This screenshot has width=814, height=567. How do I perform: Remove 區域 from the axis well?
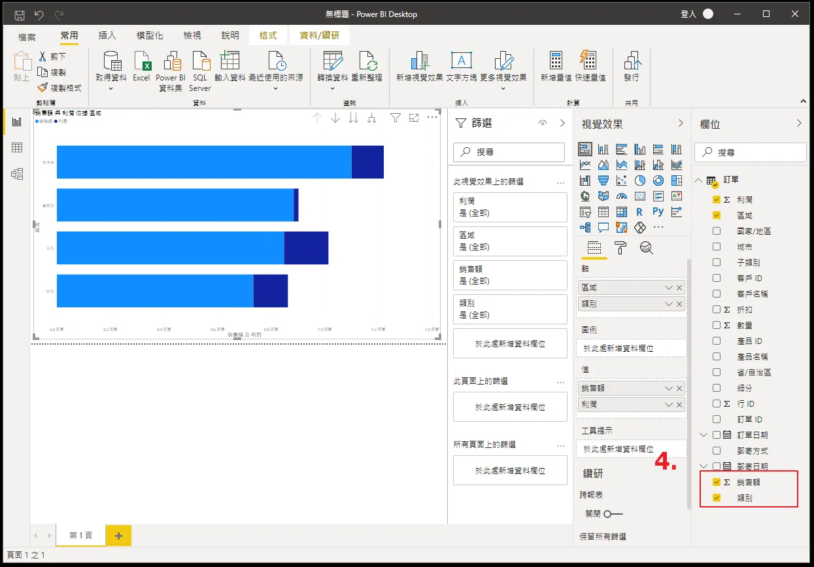point(679,288)
